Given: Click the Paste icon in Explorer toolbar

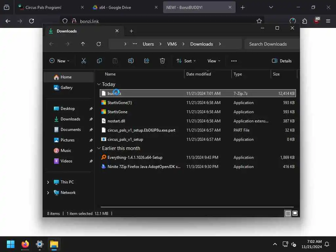Looking at the screenshot, I should point(115,61).
